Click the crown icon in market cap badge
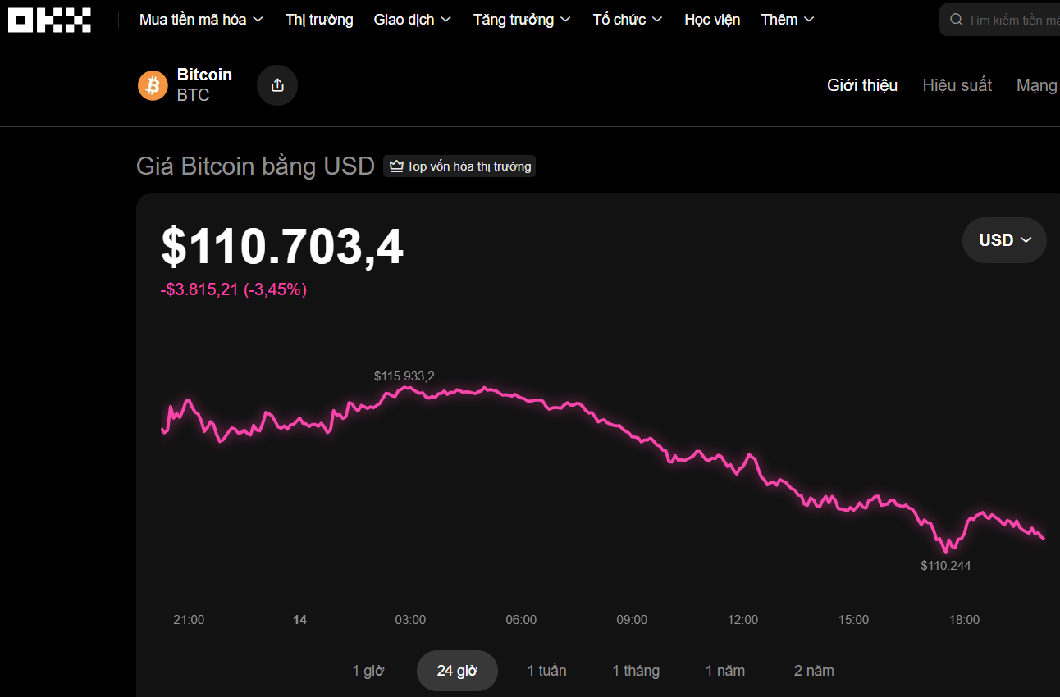This screenshot has height=697, width=1060. click(397, 166)
